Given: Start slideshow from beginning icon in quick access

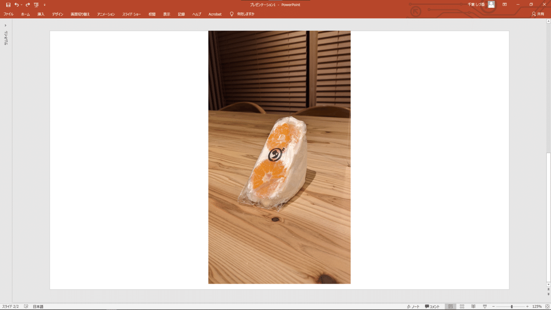Looking at the screenshot, I should coord(36,5).
